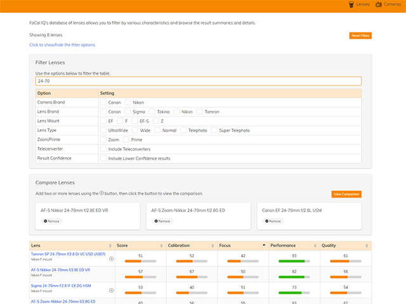Add Sigma 24-70mm F2.8 to comparison
The height and width of the screenshot is (304, 406).
(112, 290)
